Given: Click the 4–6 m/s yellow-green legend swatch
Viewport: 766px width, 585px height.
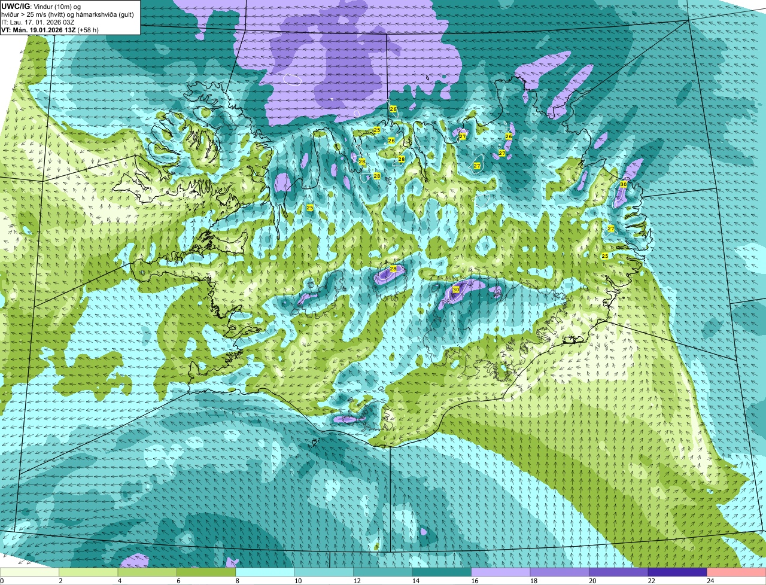Looking at the screenshot, I should pos(148,572).
